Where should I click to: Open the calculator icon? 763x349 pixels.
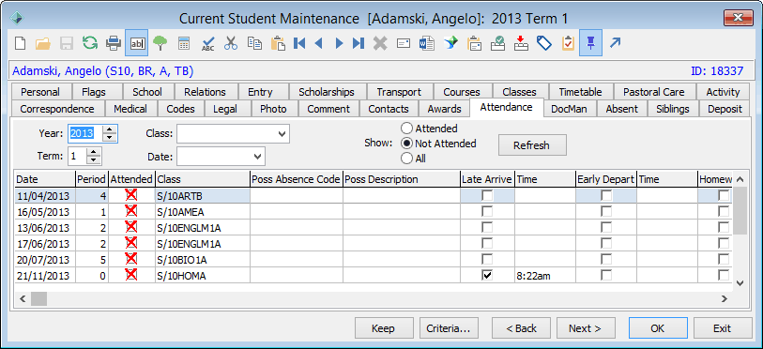[x=183, y=44]
